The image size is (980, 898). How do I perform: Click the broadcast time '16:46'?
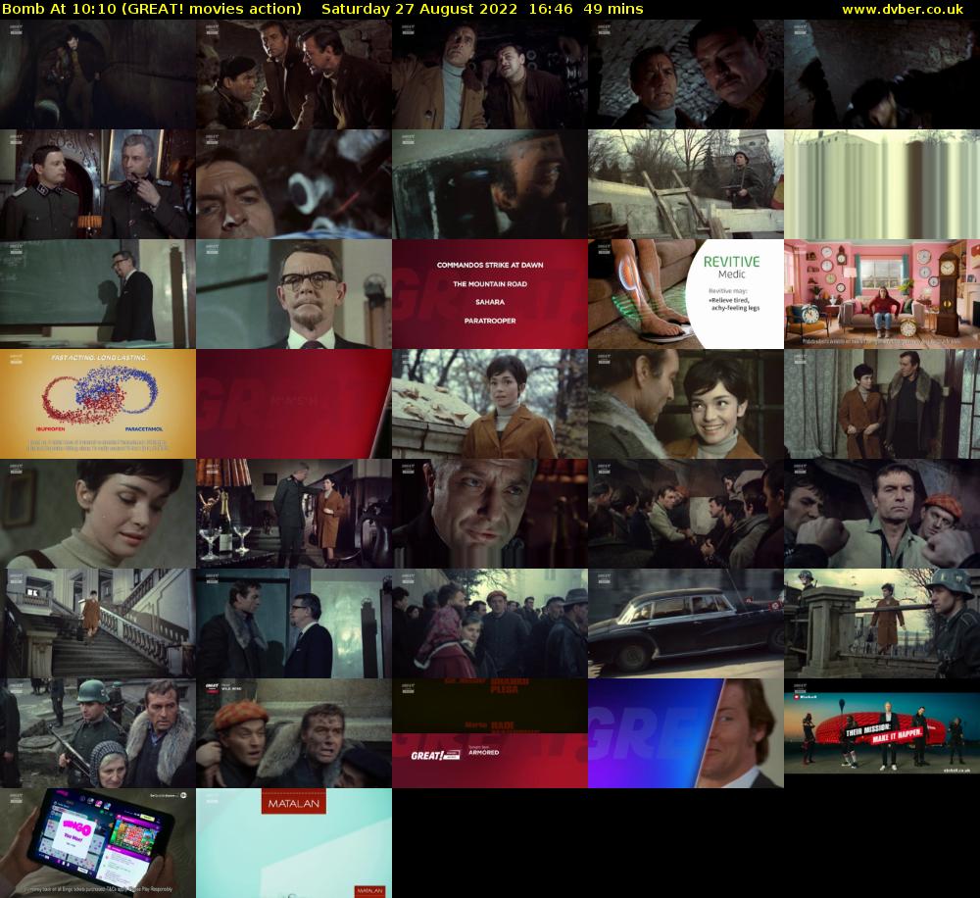(x=551, y=10)
